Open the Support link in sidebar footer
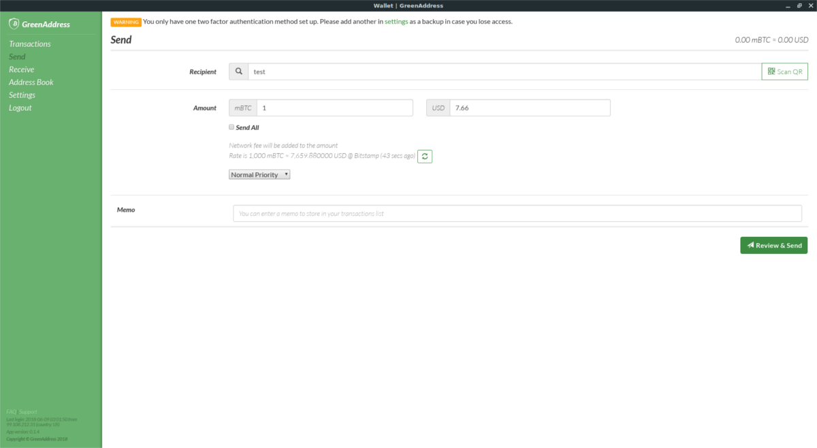817x448 pixels. [x=28, y=412]
